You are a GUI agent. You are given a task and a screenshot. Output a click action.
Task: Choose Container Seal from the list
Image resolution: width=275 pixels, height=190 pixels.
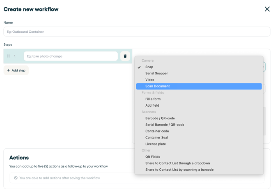click(x=156, y=138)
